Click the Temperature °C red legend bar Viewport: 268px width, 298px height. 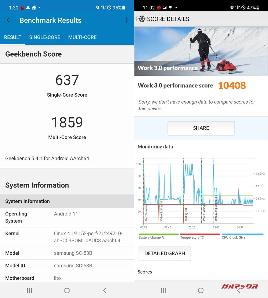[x=200, y=234]
